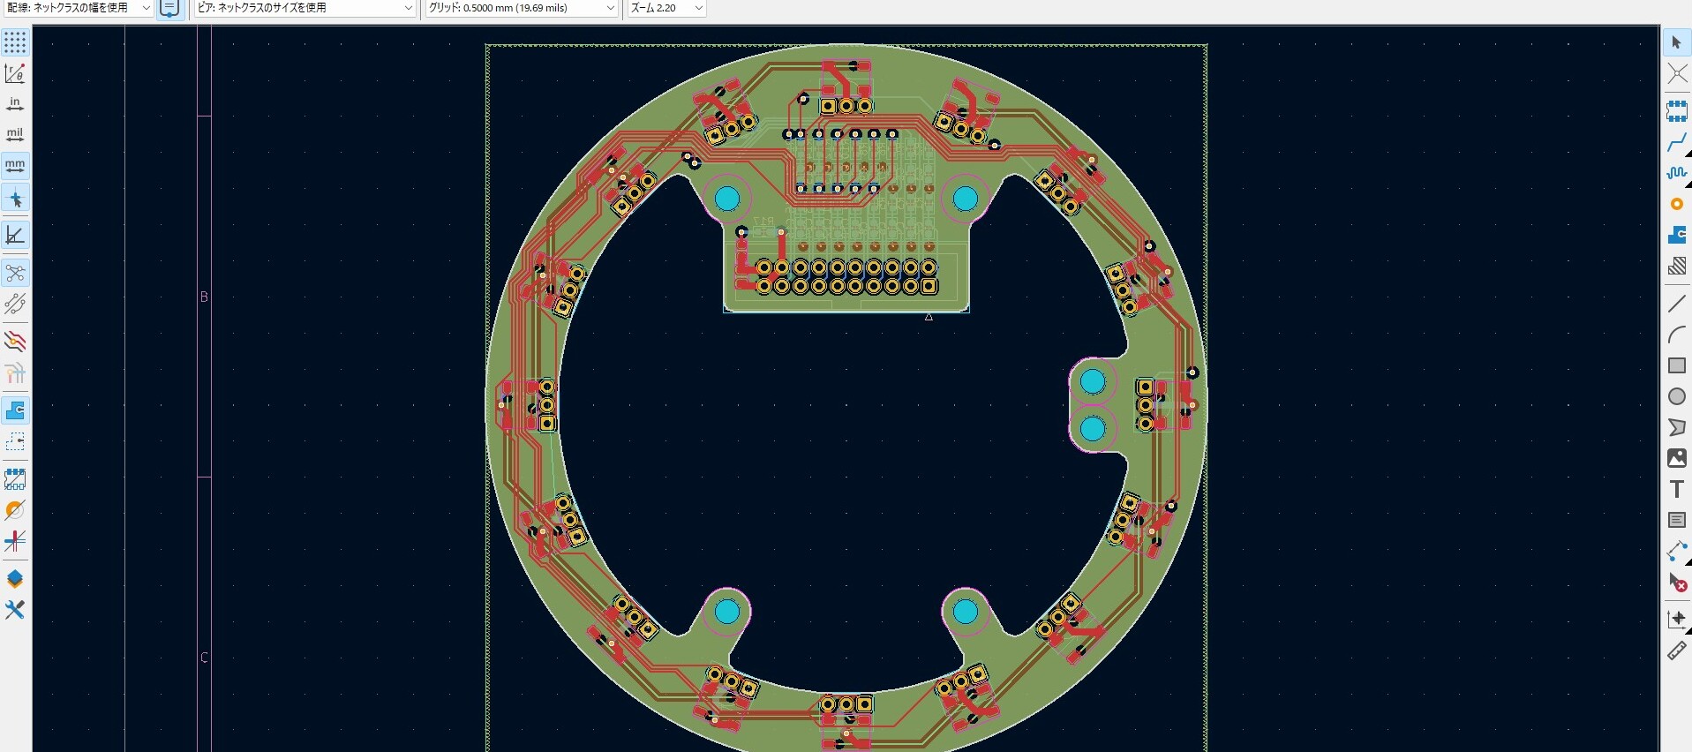1692x752 pixels.
Task: Click the 20-pin header footprint on board
Action: point(846,276)
